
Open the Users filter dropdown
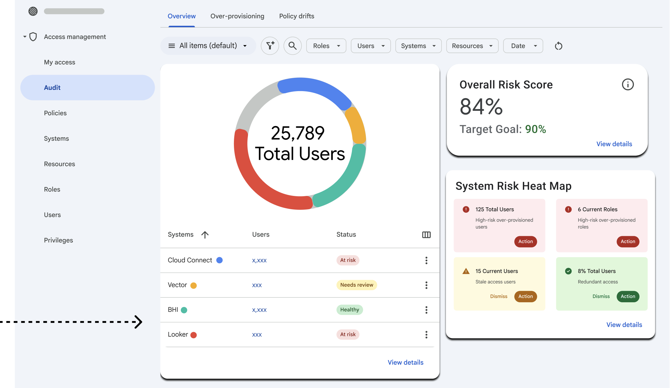click(371, 46)
